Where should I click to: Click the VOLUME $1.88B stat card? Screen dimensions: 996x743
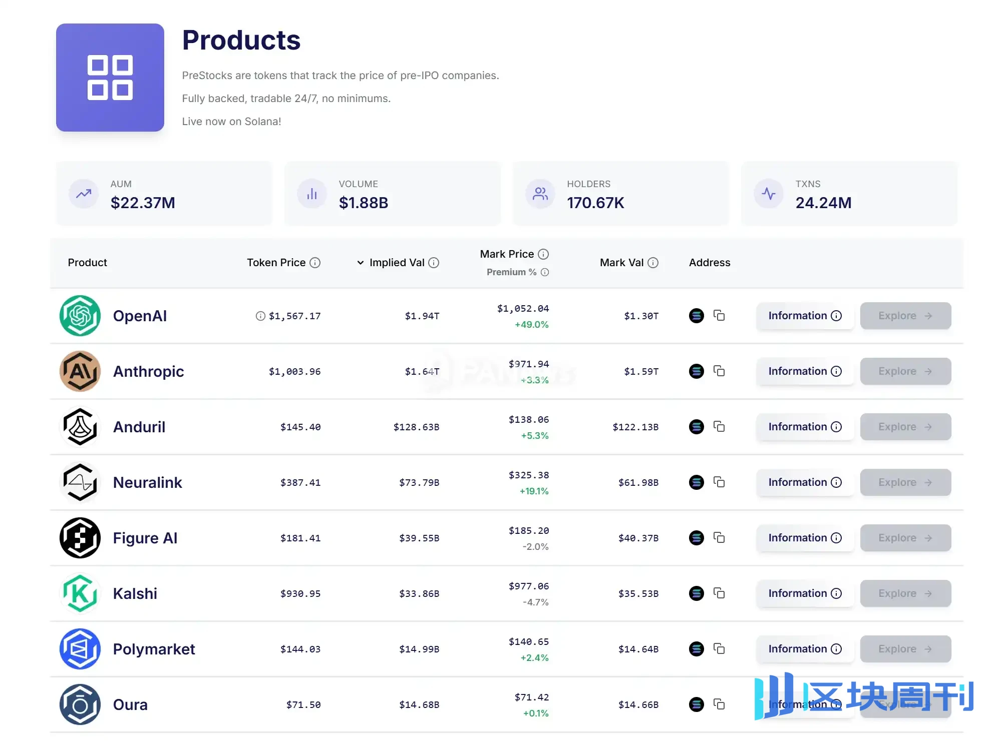tap(393, 194)
